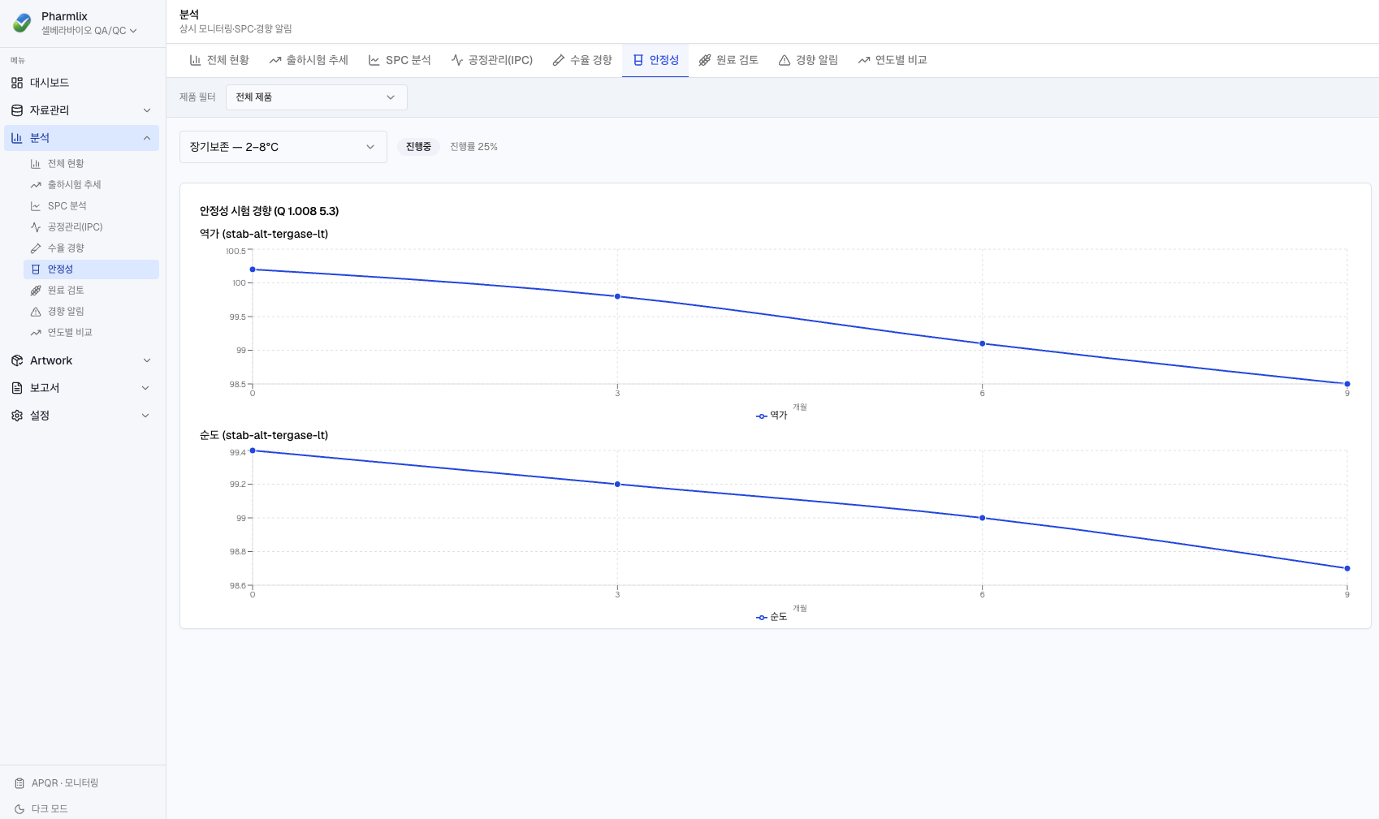Click the sidebar 전체 현황 icon
Screen dimensions: 1379x819
[36, 164]
